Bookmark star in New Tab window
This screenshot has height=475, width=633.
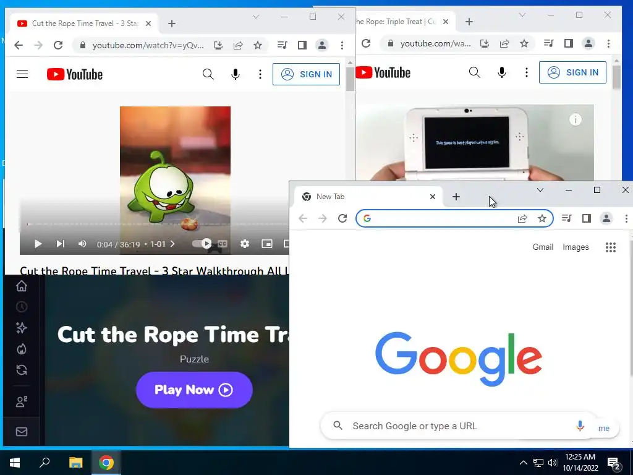(542, 218)
